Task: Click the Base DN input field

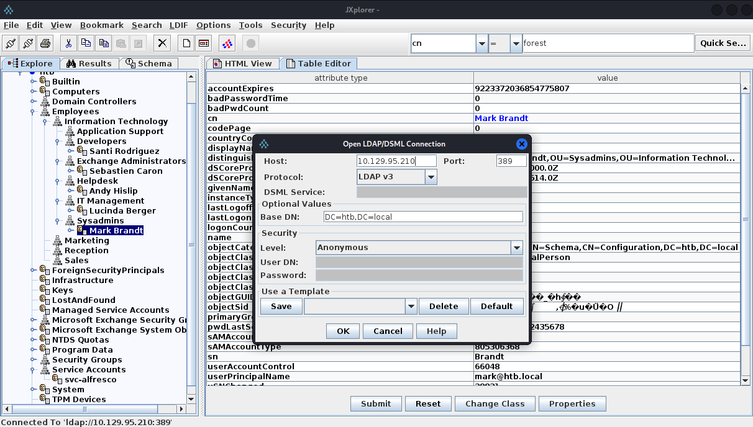Action: tap(423, 217)
